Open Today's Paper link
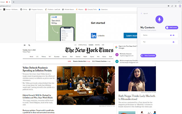The image size is (182, 114). (x=26, y=52)
